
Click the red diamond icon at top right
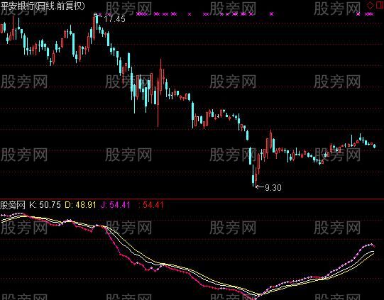point(370,5)
